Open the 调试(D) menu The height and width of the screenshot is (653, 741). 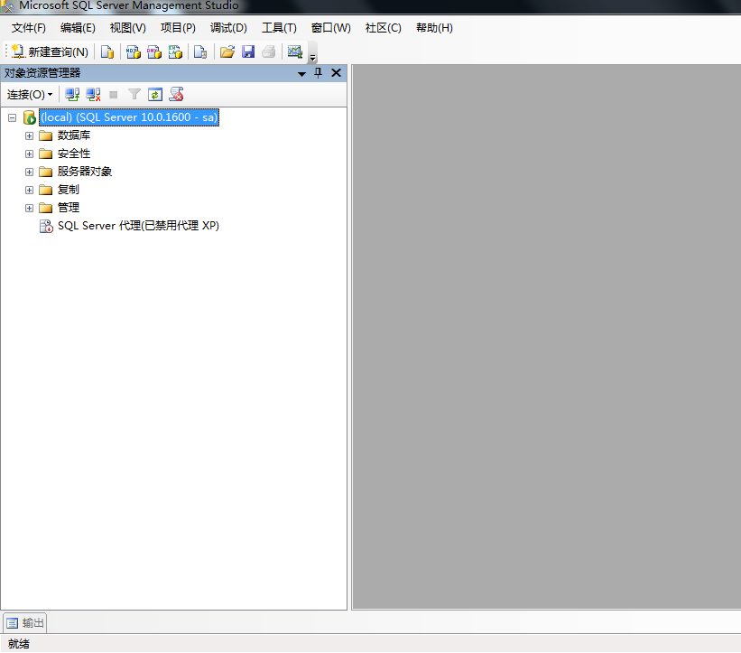tap(228, 28)
